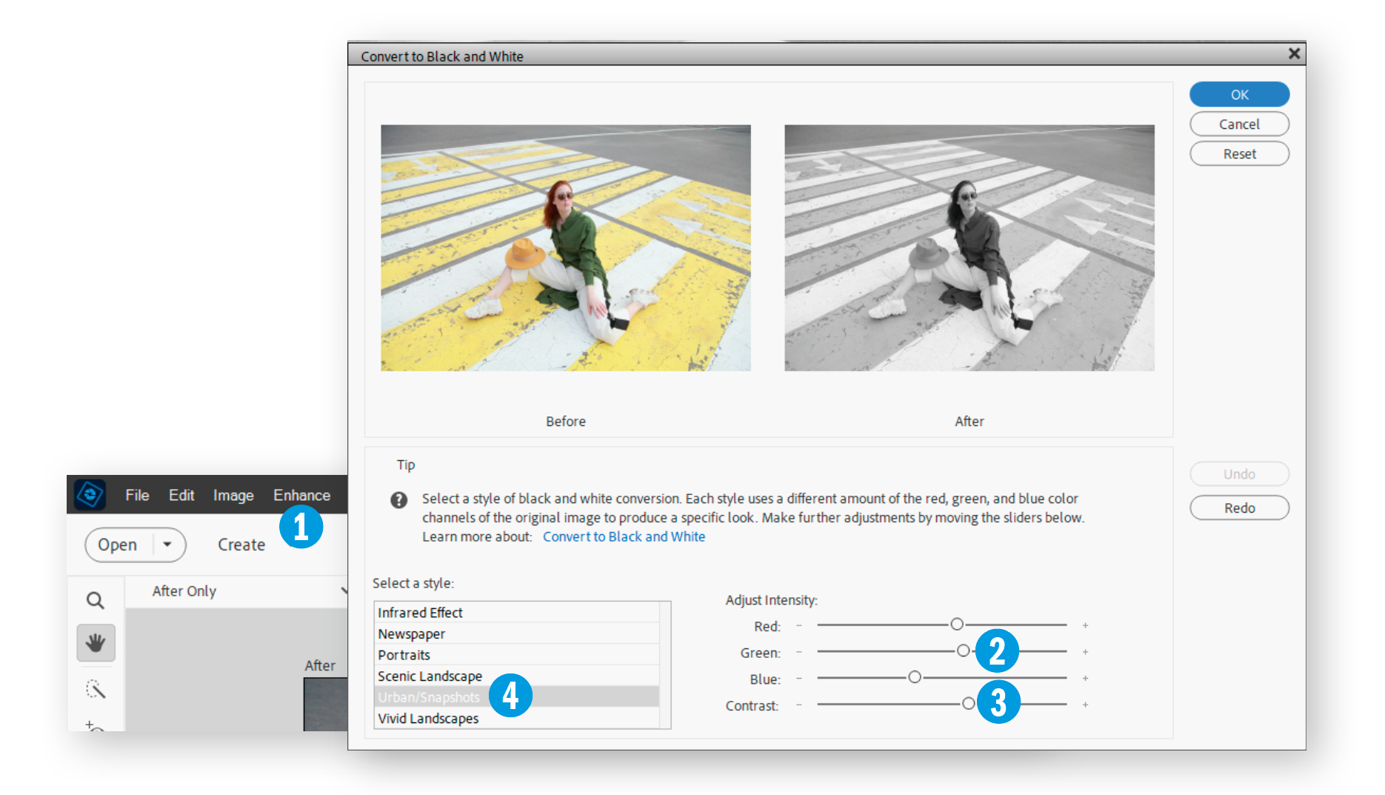
Task: Follow the Convert to Black and White link
Action: click(624, 536)
